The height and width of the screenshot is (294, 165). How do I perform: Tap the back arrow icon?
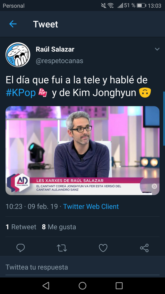[13, 24]
